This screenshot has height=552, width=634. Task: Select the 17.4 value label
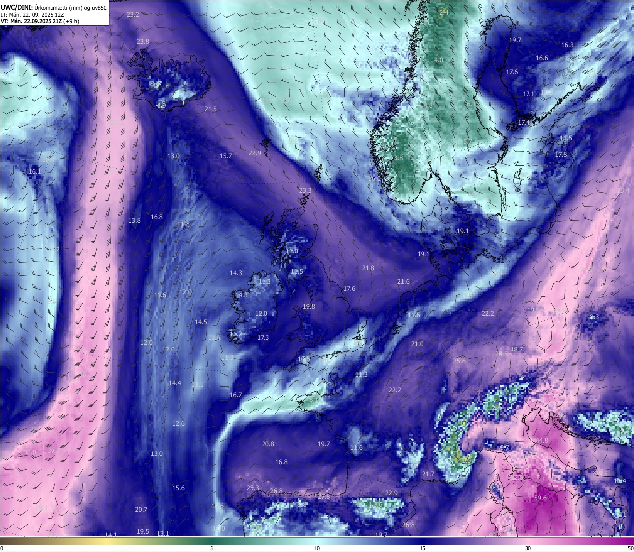(x=524, y=123)
